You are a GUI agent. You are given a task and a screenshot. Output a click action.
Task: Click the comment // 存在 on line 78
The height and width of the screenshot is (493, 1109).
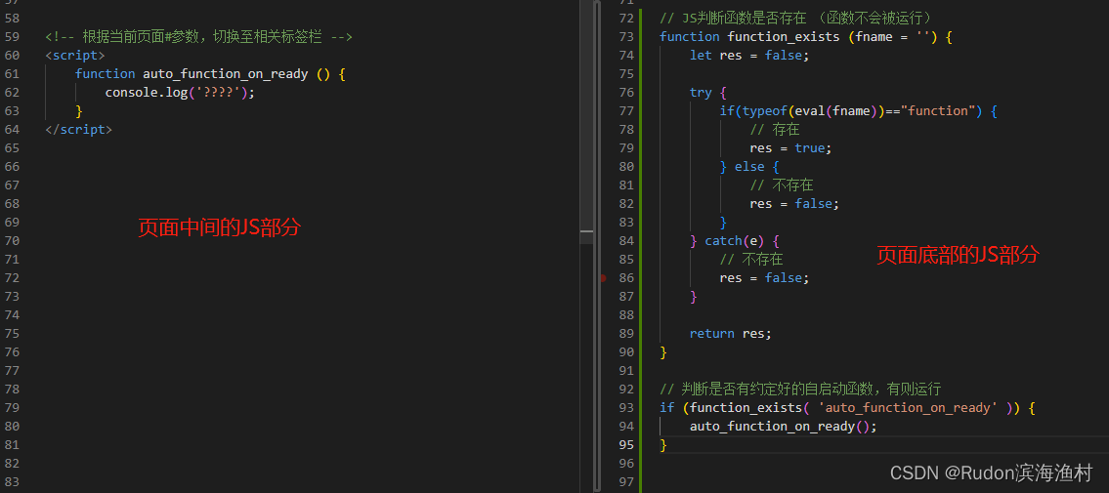pos(775,129)
